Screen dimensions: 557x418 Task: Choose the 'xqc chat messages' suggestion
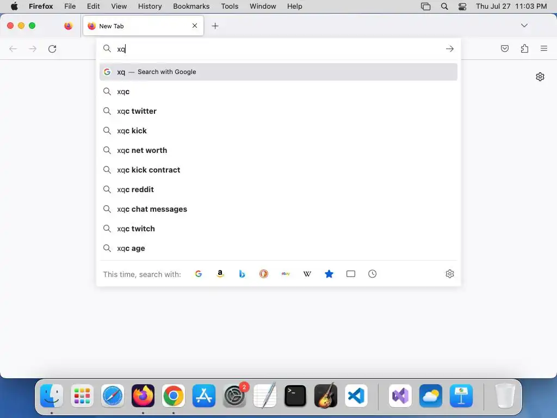point(278,209)
